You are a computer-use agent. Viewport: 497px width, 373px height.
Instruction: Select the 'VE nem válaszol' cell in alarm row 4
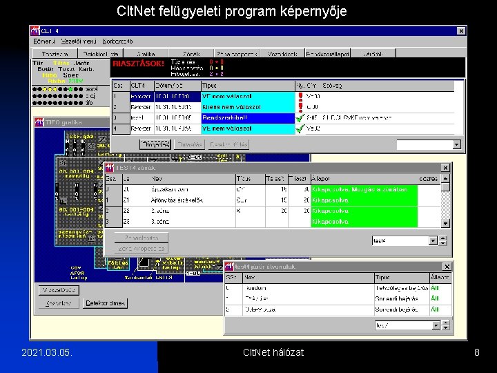pyautogui.click(x=248, y=128)
